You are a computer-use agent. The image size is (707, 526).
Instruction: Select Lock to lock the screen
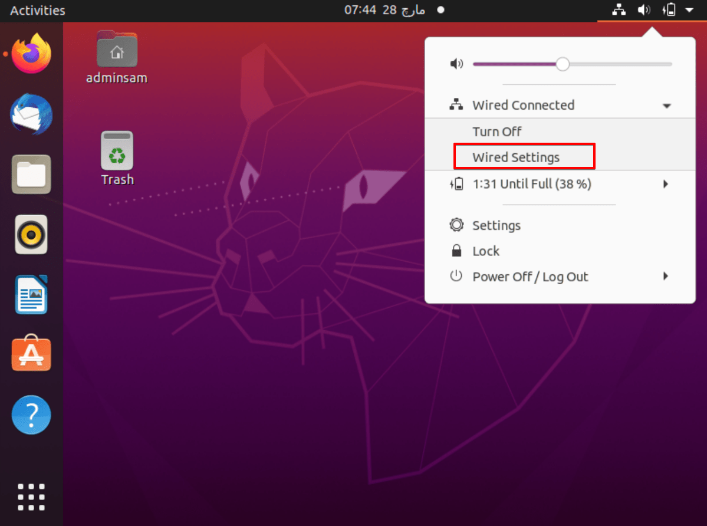point(485,251)
